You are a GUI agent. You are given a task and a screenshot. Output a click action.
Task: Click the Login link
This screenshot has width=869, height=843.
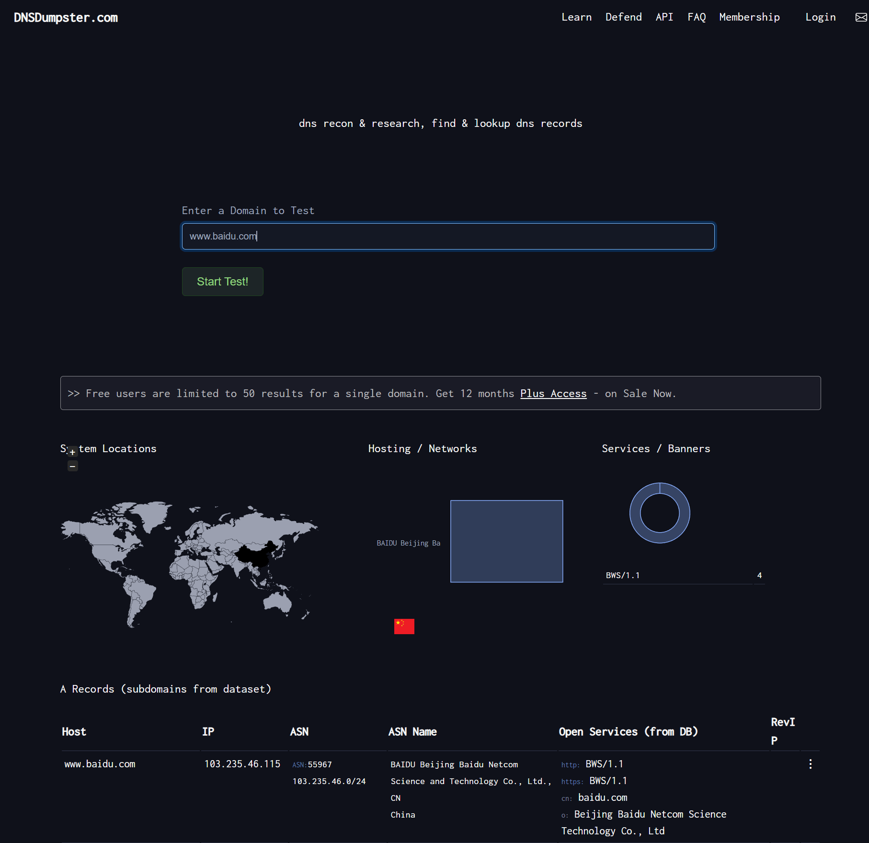point(820,17)
